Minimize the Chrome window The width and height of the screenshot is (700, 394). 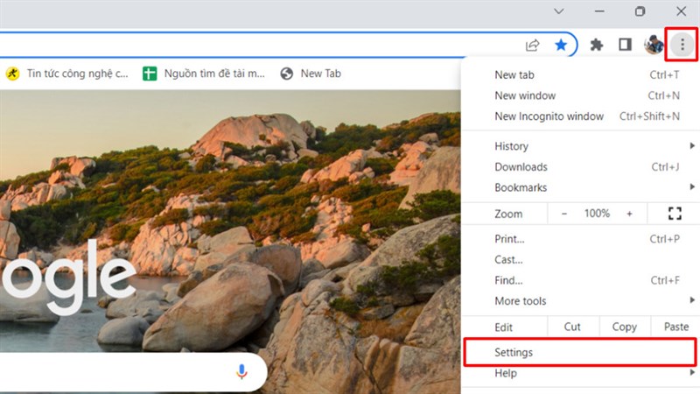(x=599, y=11)
